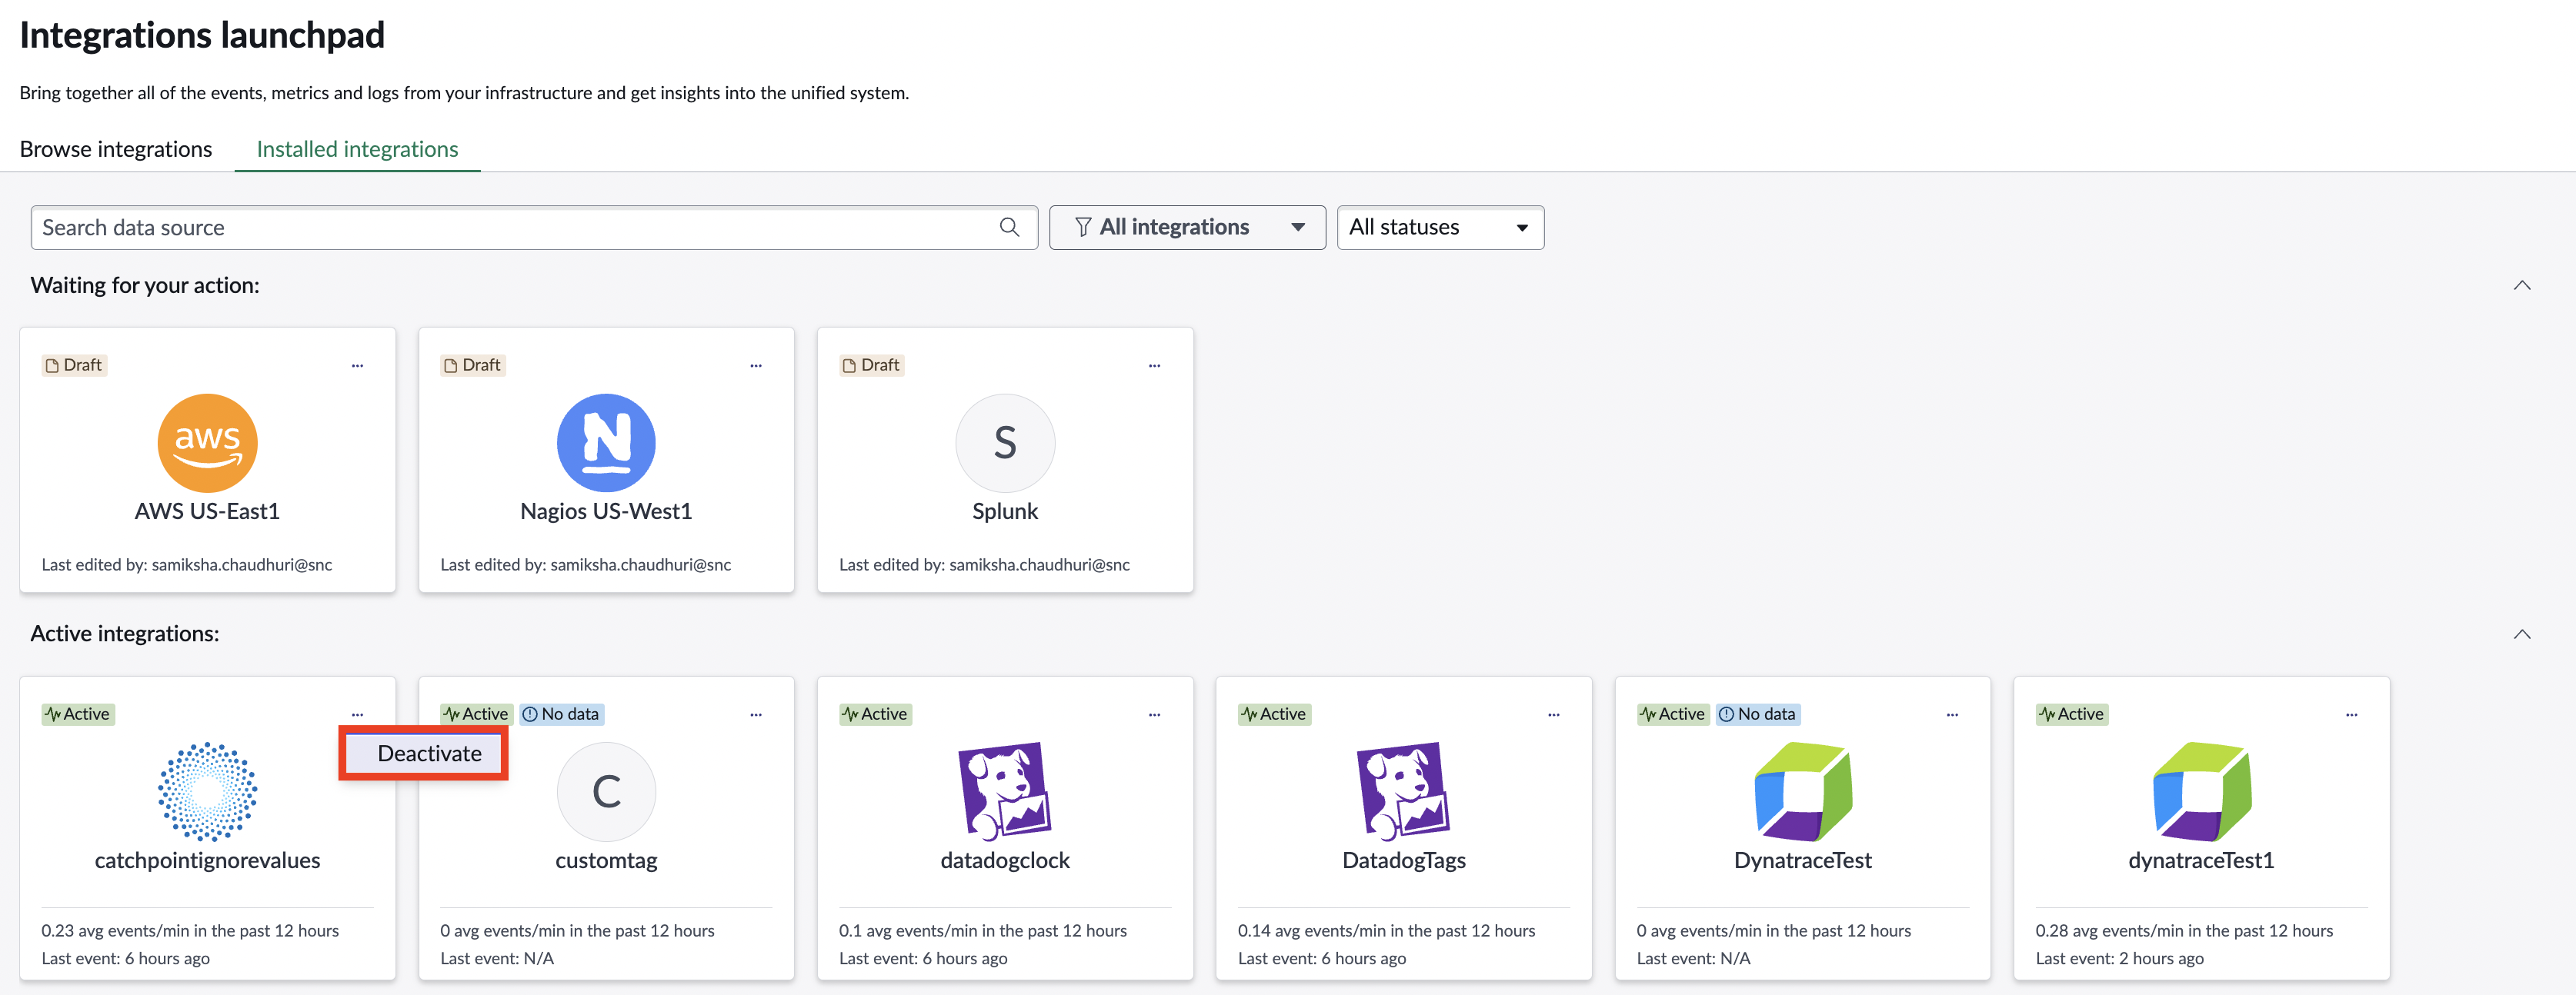This screenshot has width=2576, height=995.
Task: Click the catchpointignorevalues dotted circle logo
Action: click(207, 791)
